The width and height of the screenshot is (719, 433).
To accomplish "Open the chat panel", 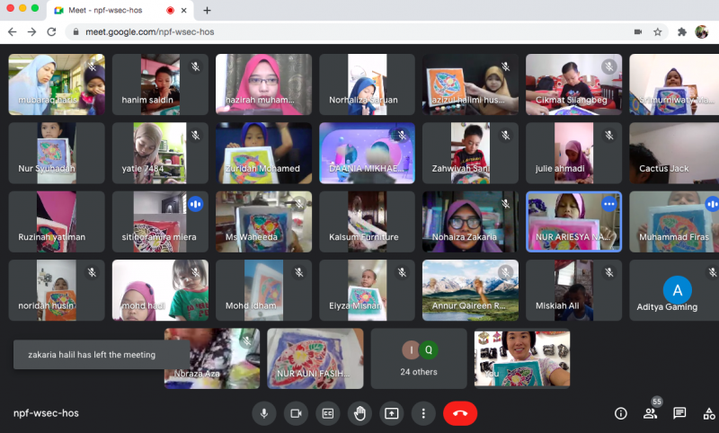I will 679,413.
